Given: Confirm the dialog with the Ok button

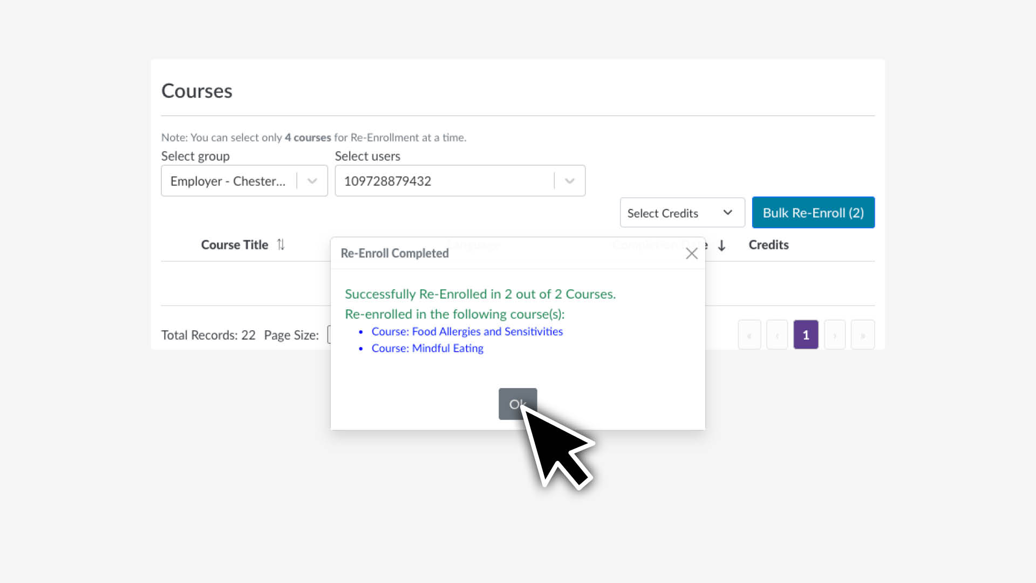Looking at the screenshot, I should coord(517,404).
